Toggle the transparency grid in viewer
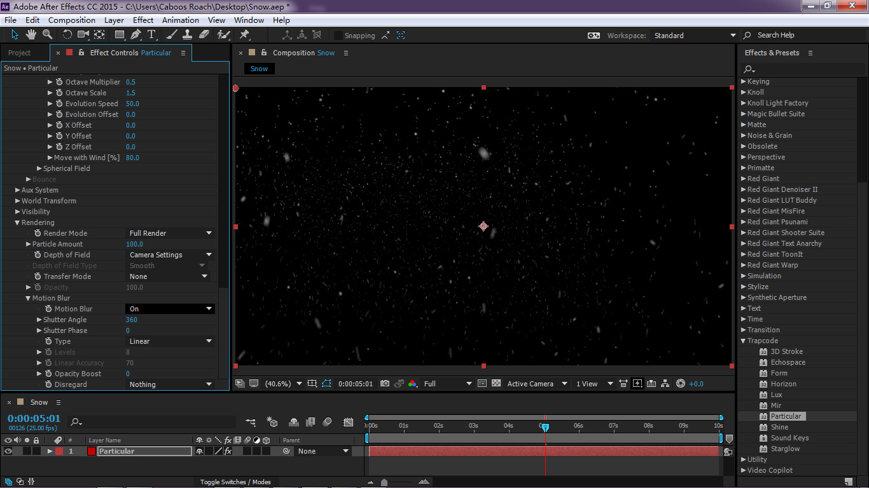This screenshot has width=869, height=488. coord(495,384)
